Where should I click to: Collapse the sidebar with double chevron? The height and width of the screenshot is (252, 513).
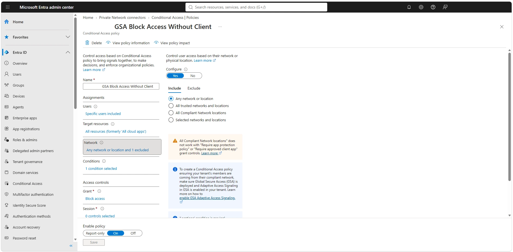(71, 246)
